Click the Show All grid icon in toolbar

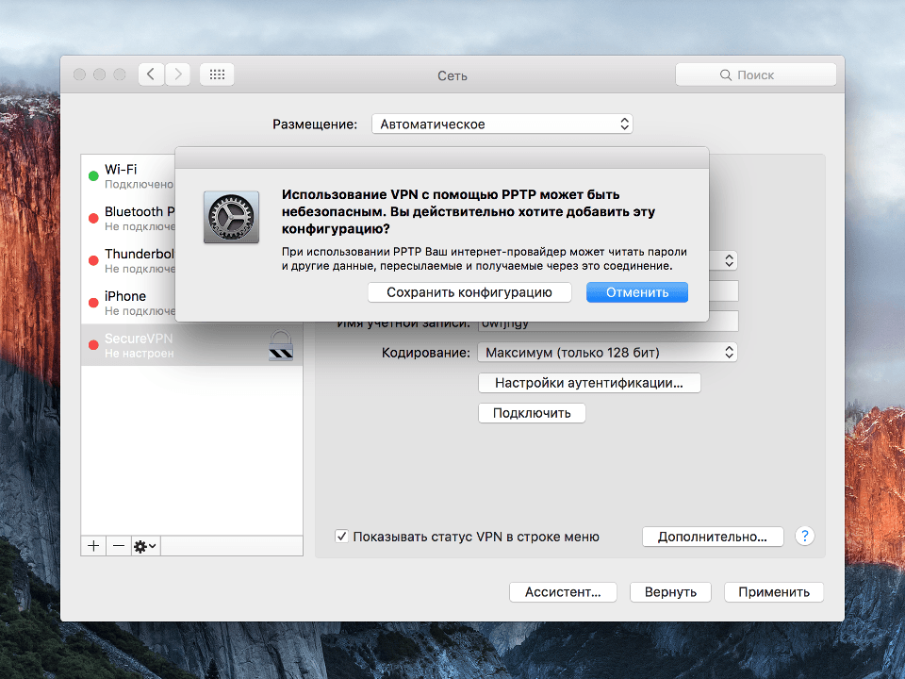coord(216,74)
